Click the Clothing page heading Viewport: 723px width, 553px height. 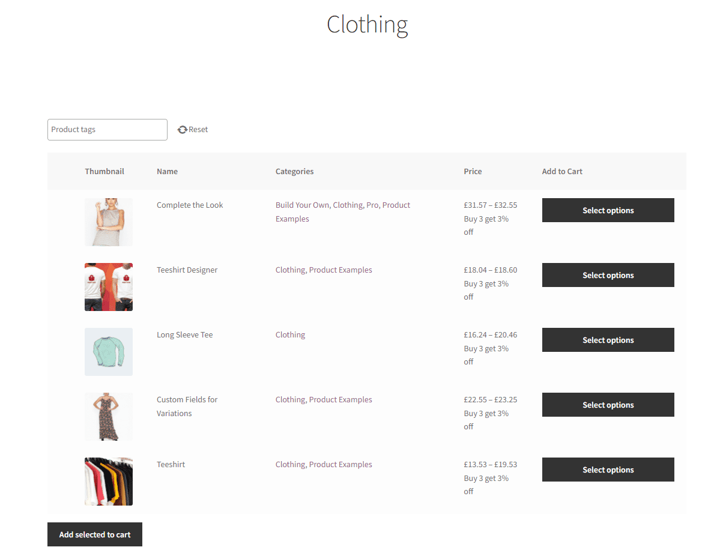point(368,25)
